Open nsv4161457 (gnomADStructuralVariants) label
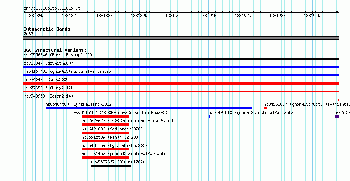The height and width of the screenshot is (181, 350). point(125,154)
